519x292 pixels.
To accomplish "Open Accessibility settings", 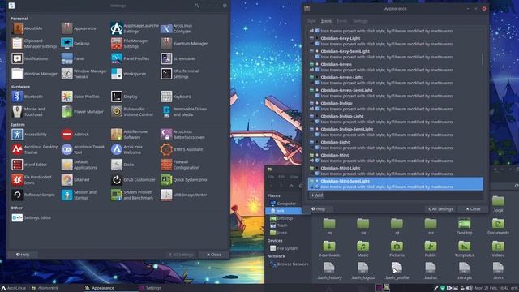I will tap(29, 135).
